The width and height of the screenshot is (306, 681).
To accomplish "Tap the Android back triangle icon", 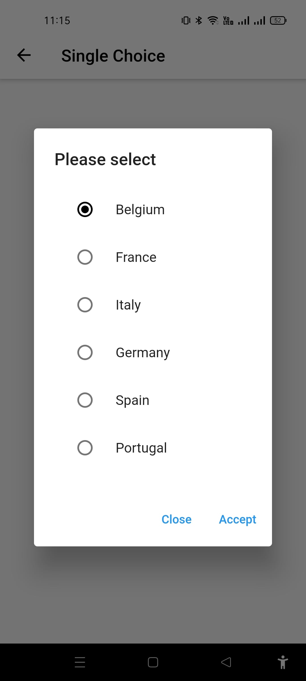I will [226, 662].
